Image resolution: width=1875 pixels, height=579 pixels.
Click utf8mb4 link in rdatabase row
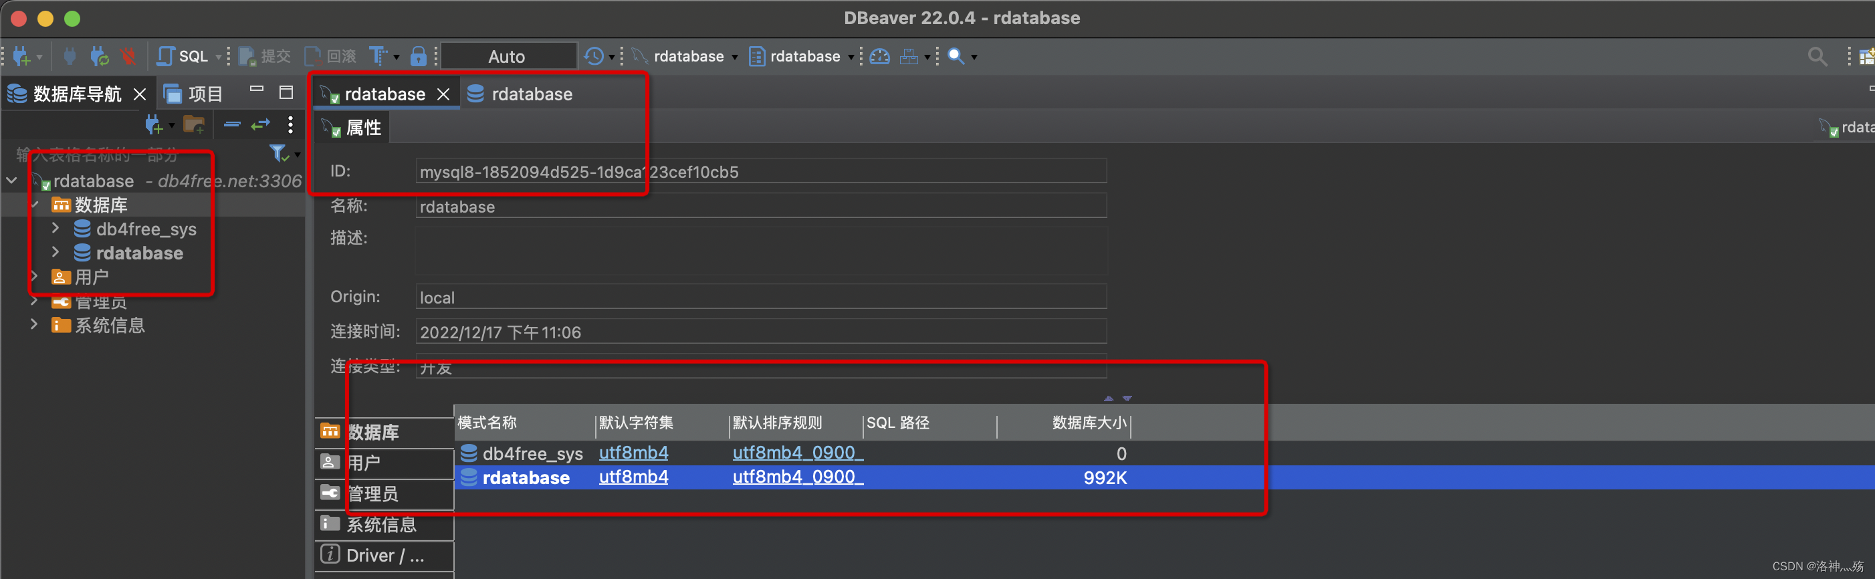click(x=633, y=477)
